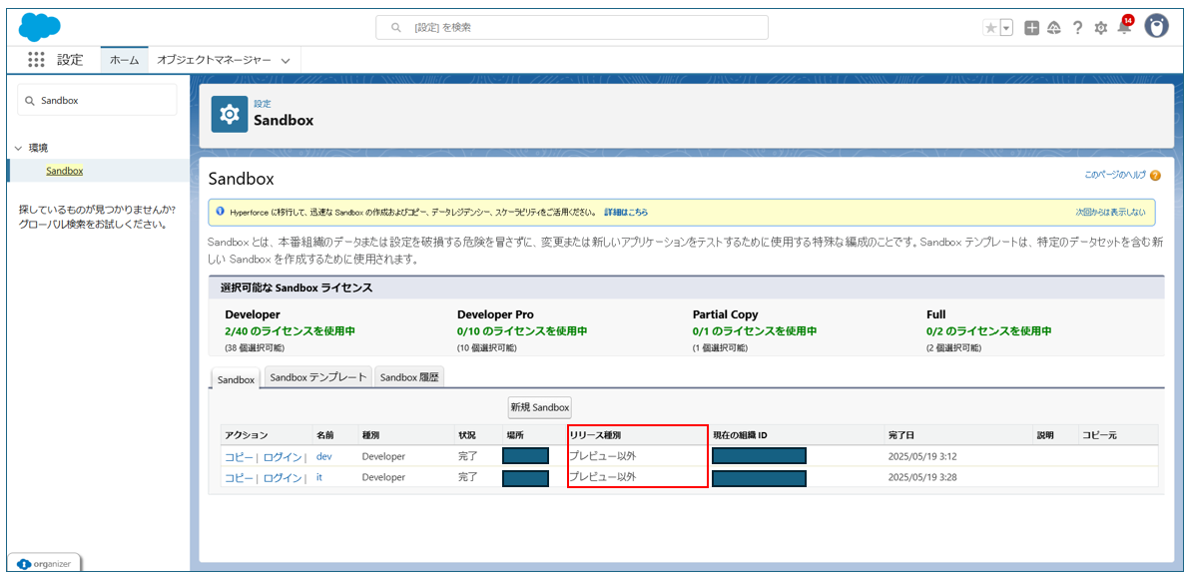Click the help icon beside このページのヘルプ

(1155, 175)
